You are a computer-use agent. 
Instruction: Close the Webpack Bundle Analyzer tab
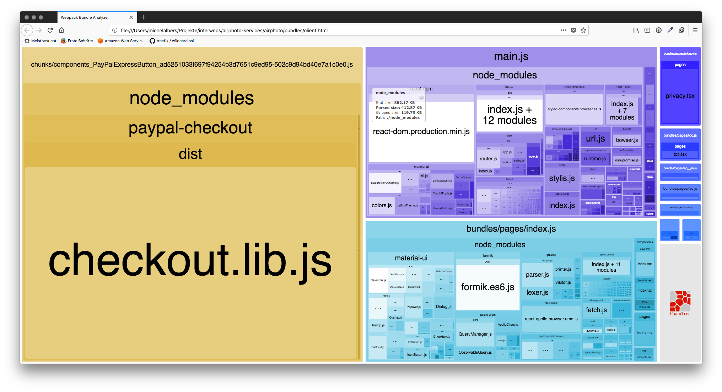(x=131, y=17)
